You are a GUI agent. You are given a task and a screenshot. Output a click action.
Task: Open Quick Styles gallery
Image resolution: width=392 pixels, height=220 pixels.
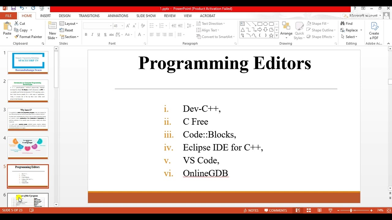pos(299,31)
